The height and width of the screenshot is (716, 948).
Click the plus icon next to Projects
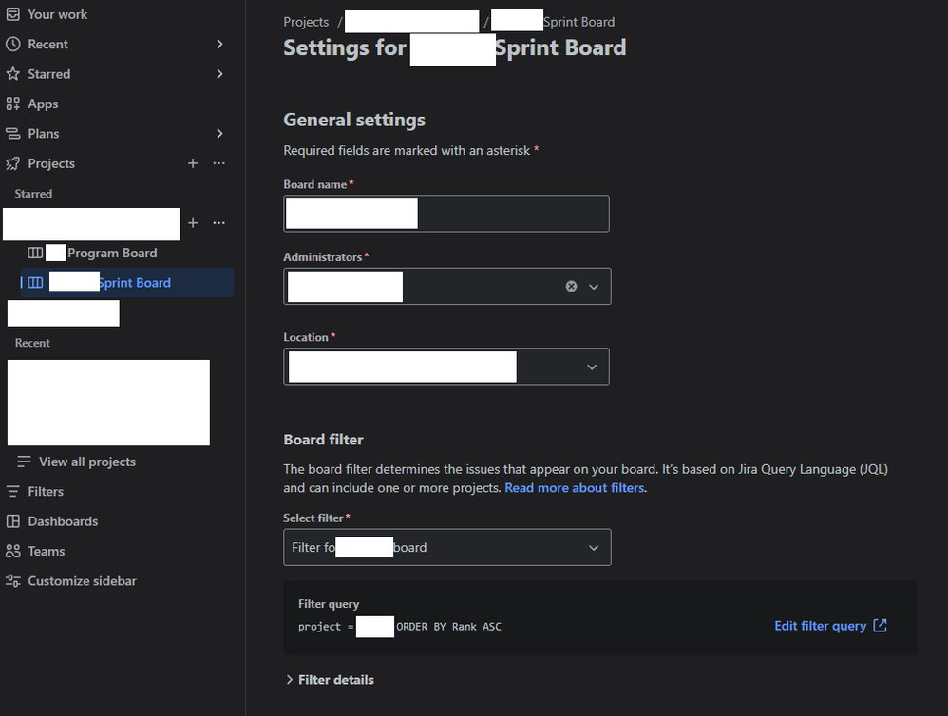point(192,163)
